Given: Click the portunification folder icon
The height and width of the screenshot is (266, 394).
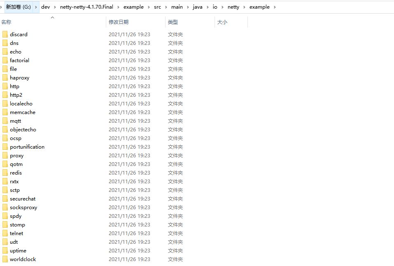Looking at the screenshot, I should (x=5, y=147).
